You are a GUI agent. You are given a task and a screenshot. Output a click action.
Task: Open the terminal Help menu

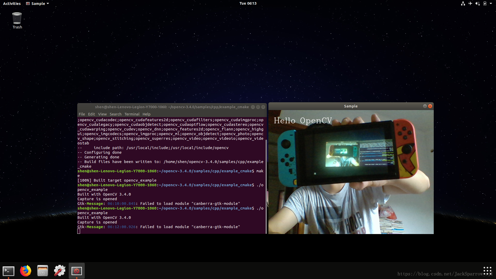(x=146, y=114)
